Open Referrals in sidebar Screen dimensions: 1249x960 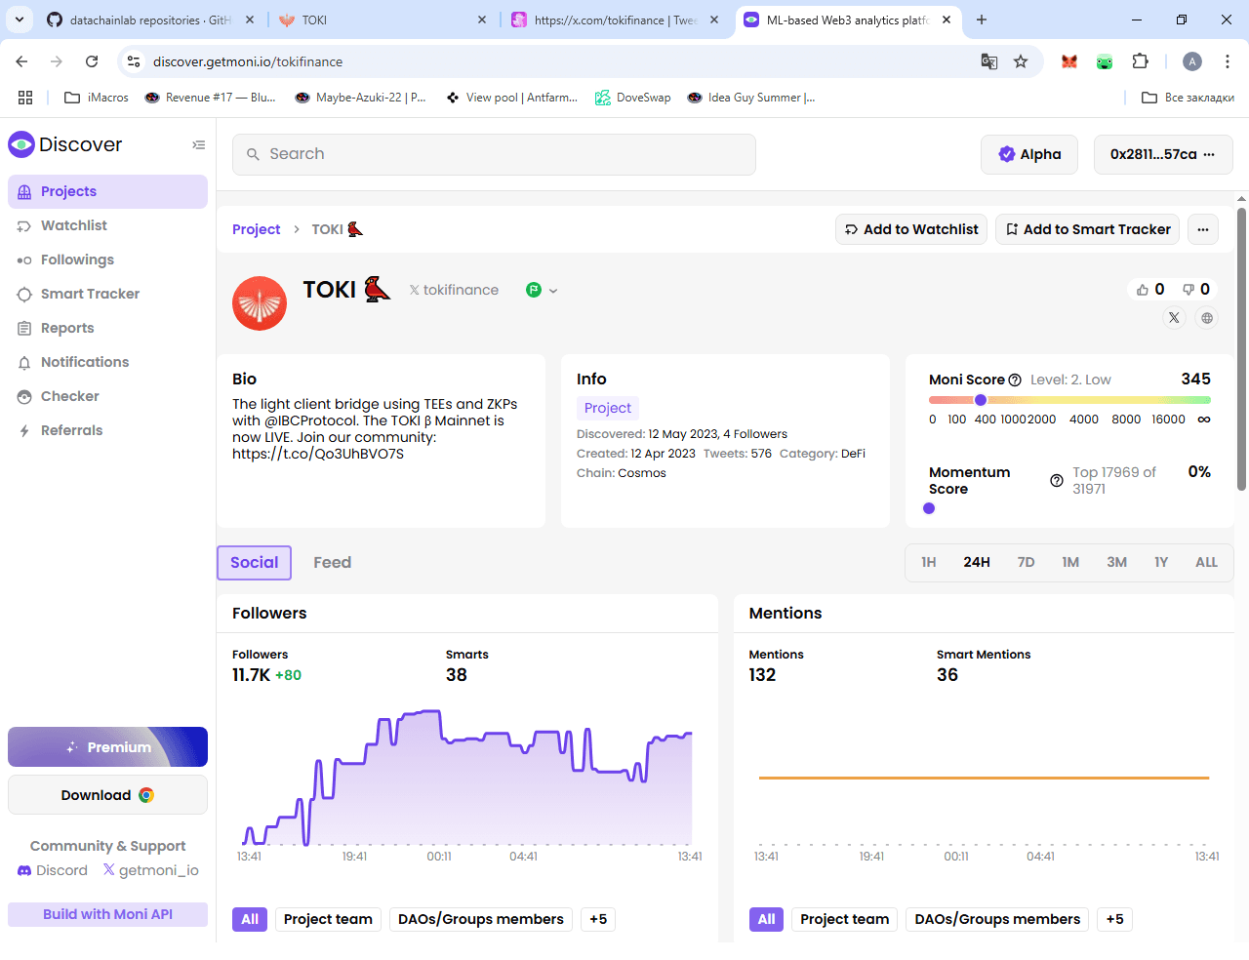[x=107, y=430]
